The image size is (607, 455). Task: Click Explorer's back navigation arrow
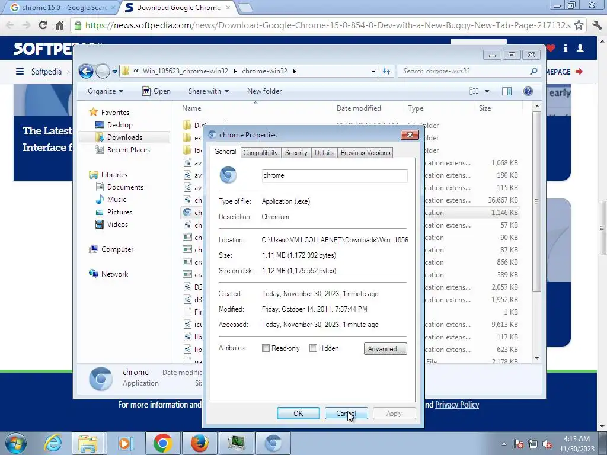tap(86, 71)
